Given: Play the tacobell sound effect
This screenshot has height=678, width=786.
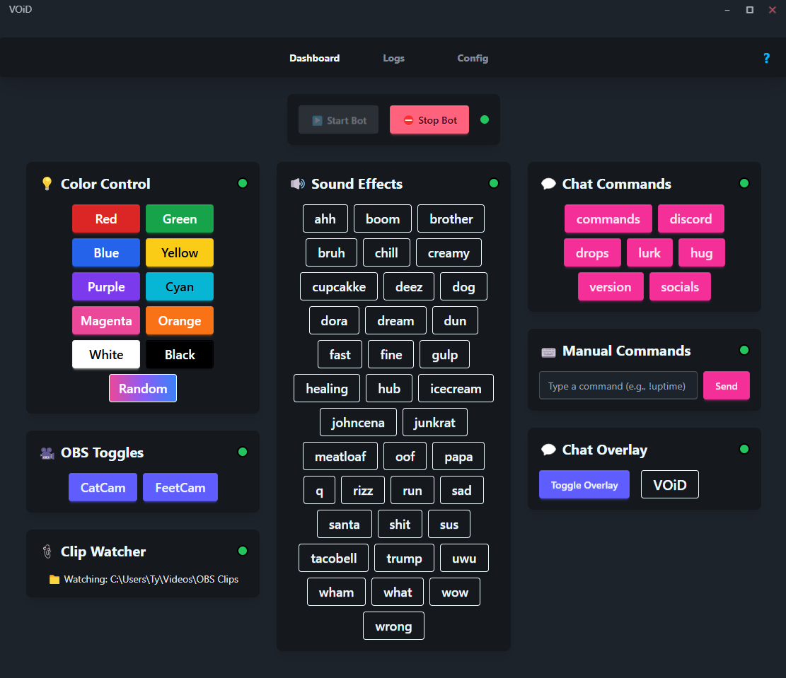Looking at the screenshot, I should click(333, 559).
